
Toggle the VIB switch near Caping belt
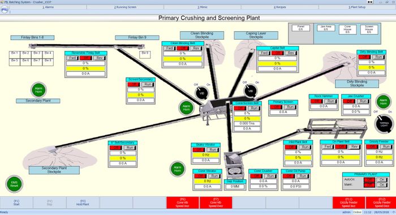tap(251, 91)
